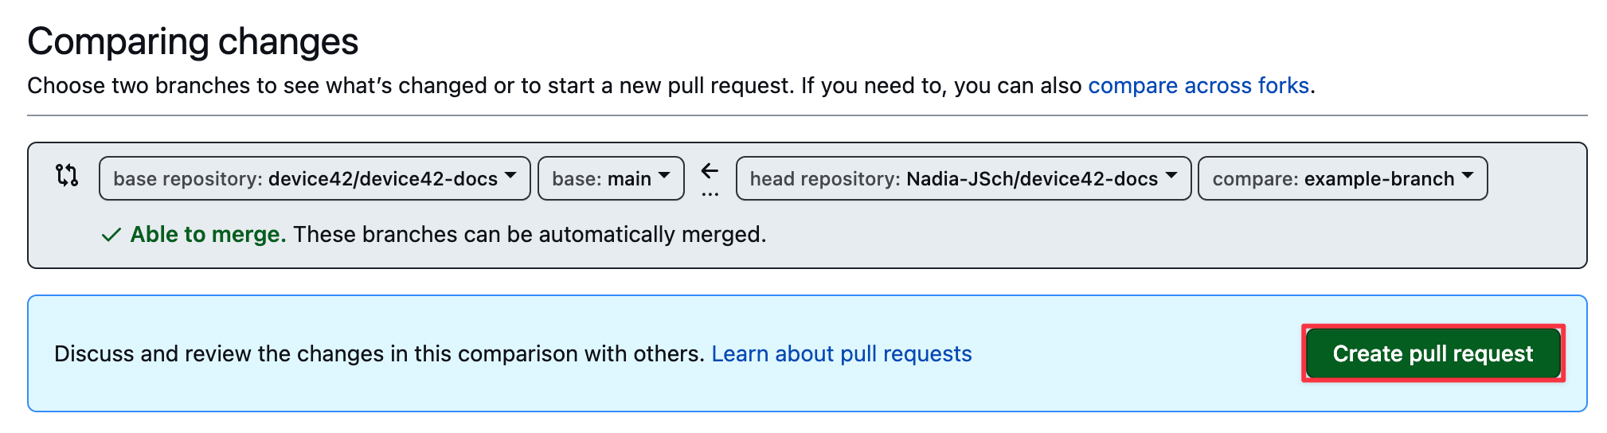The image size is (1607, 433).
Task: Open the base repository device42/device42-docs dropdown
Action: pyautogui.click(x=315, y=178)
